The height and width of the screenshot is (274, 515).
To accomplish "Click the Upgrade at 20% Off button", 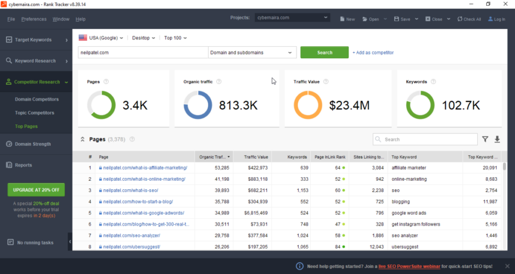I will pyautogui.click(x=36, y=190).
